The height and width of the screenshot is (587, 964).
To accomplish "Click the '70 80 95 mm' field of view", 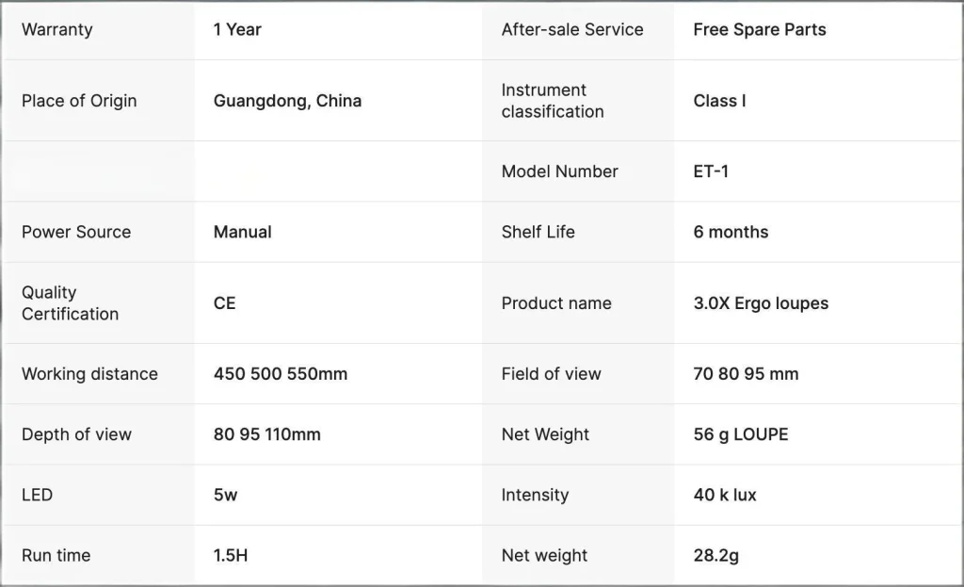I will 746,374.
